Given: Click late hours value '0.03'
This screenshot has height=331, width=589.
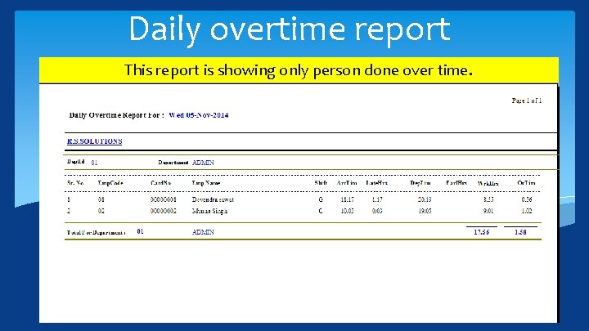Looking at the screenshot, I should (377, 211).
